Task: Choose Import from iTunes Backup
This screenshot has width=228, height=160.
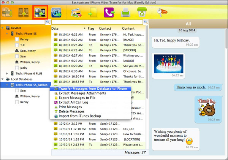Action: (x=90, y=116)
